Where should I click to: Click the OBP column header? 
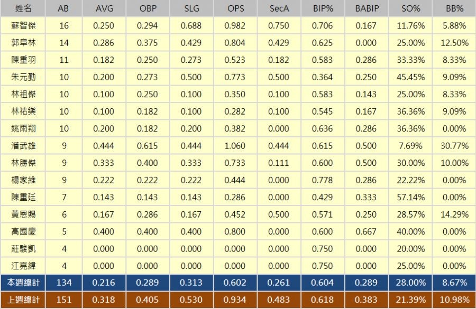148,8
